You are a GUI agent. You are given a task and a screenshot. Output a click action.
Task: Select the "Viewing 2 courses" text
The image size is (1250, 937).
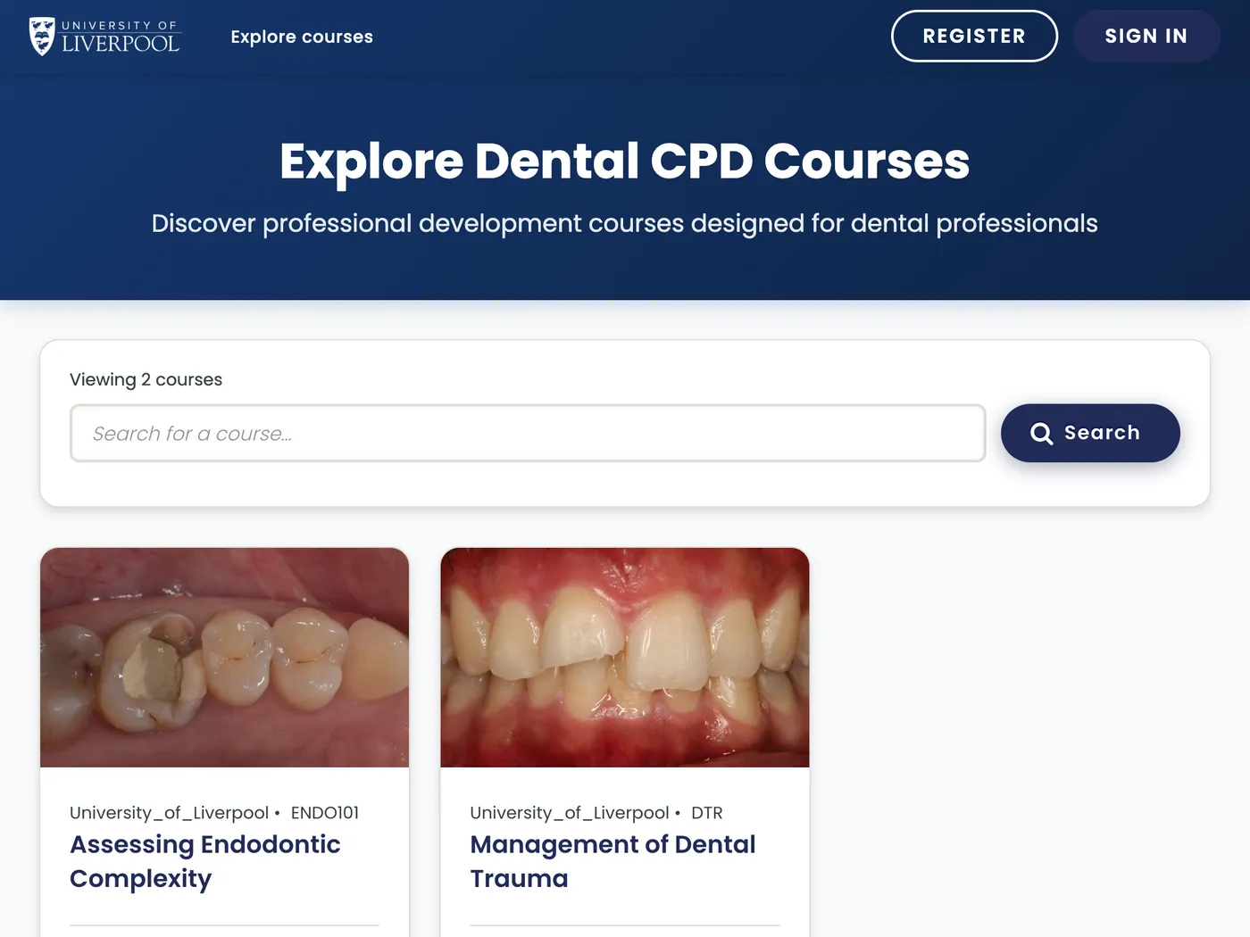pyautogui.click(x=146, y=379)
